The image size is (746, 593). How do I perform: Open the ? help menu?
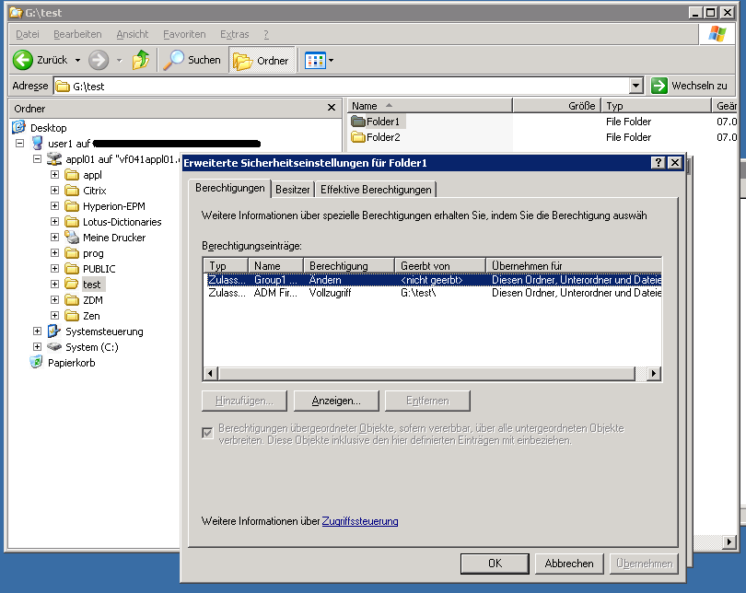[x=266, y=34]
